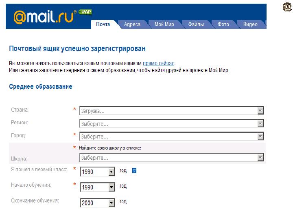
Task: Expand the Школа selection list
Action: coord(172,158)
